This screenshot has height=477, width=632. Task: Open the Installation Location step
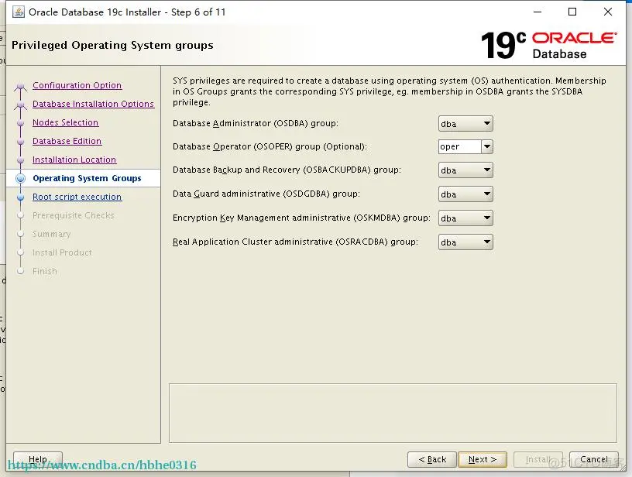click(74, 160)
